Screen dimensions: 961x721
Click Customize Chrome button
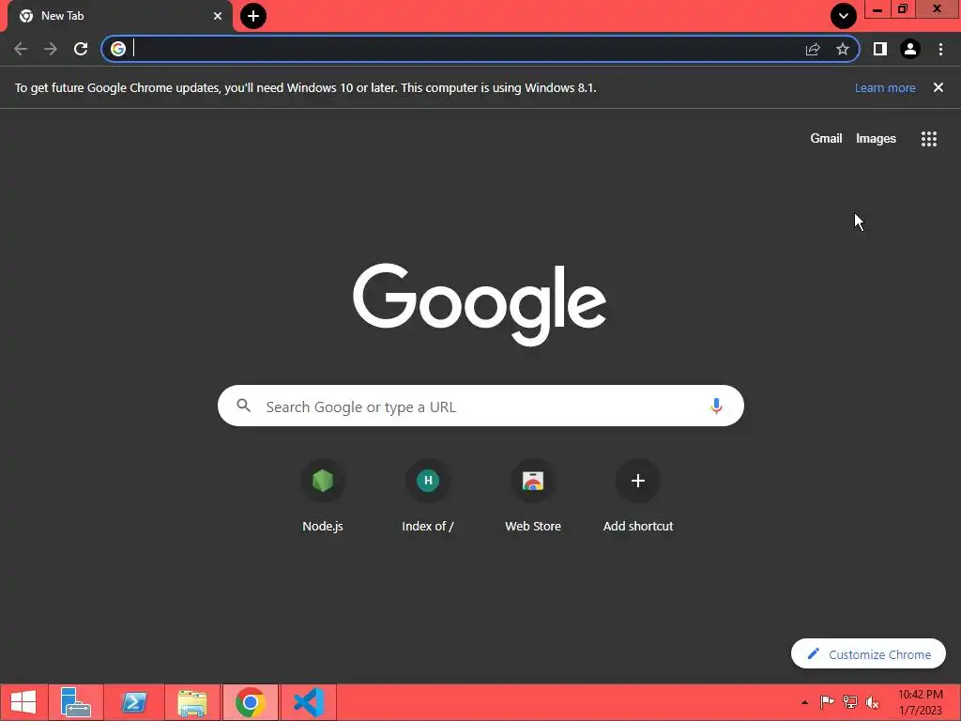pos(868,654)
